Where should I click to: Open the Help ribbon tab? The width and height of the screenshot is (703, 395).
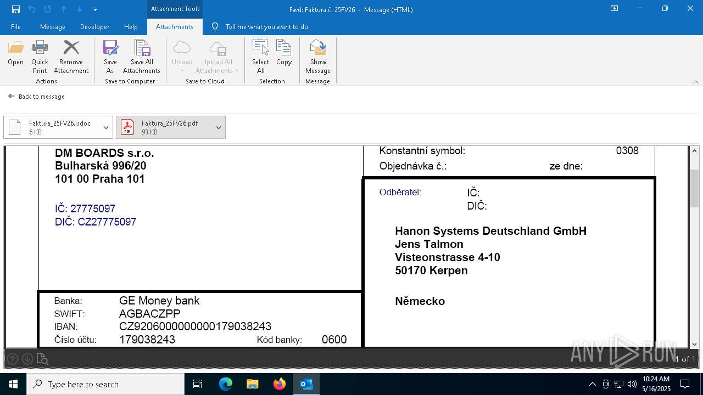[x=131, y=26]
